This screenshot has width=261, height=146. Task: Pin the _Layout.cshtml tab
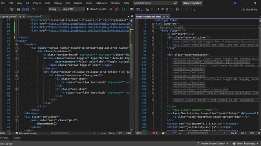[20, 17]
